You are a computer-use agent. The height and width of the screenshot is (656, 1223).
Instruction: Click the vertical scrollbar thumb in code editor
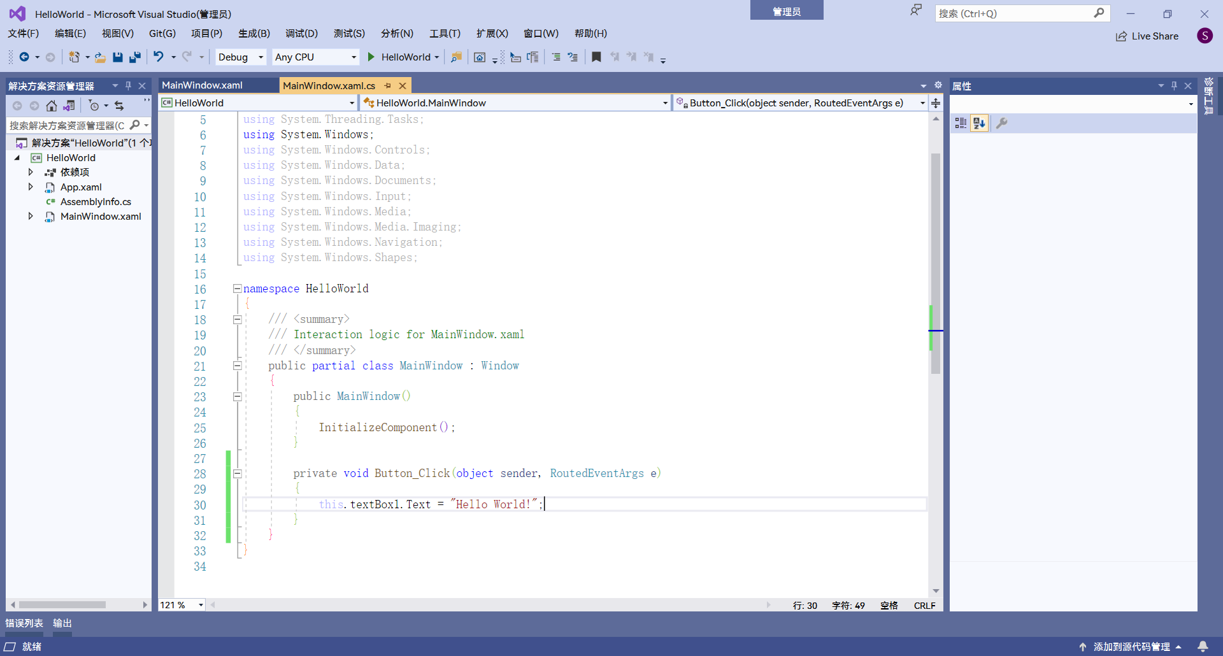936,262
